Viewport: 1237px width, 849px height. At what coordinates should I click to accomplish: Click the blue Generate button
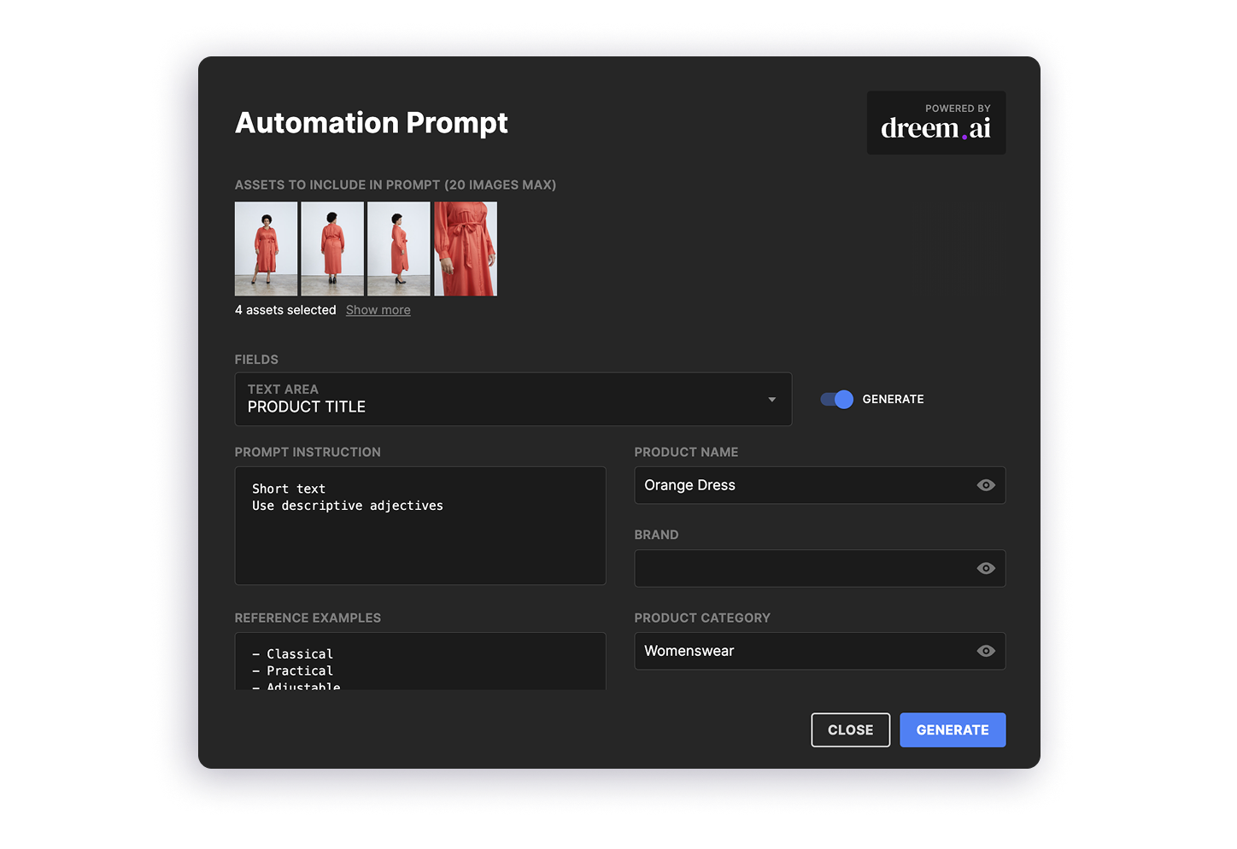point(953,730)
